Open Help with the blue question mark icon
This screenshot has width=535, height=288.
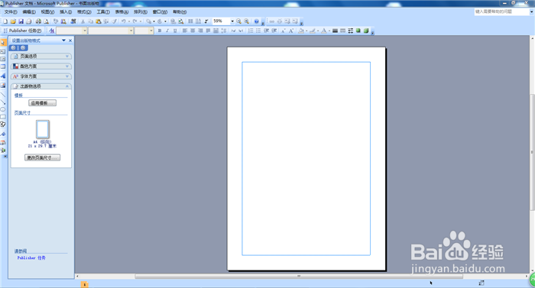257,21
